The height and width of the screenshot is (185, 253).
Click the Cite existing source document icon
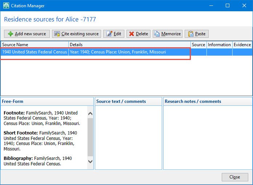click(57, 34)
